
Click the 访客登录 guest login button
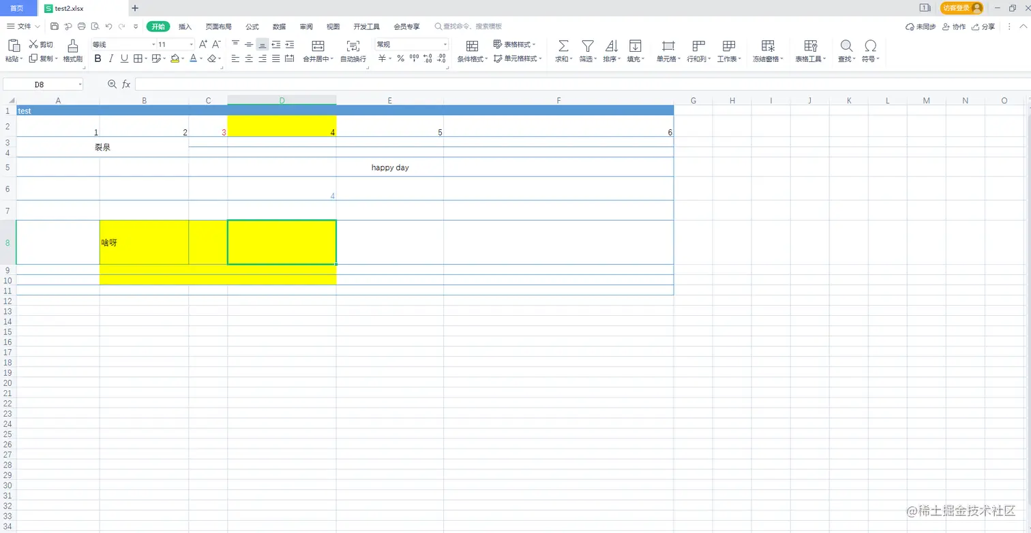point(962,7)
